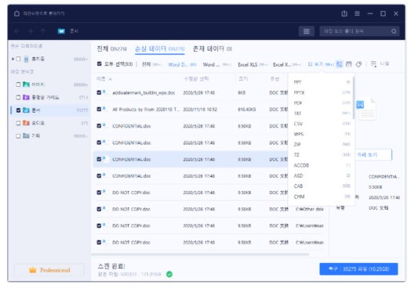Filter by Excel X... type
This screenshot has height=288, width=418.
click(287, 64)
